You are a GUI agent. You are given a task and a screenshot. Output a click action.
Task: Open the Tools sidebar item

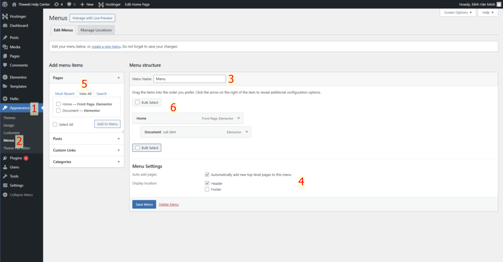click(x=14, y=176)
